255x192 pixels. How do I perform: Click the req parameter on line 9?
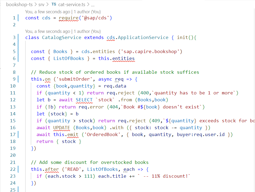coord(119,79)
